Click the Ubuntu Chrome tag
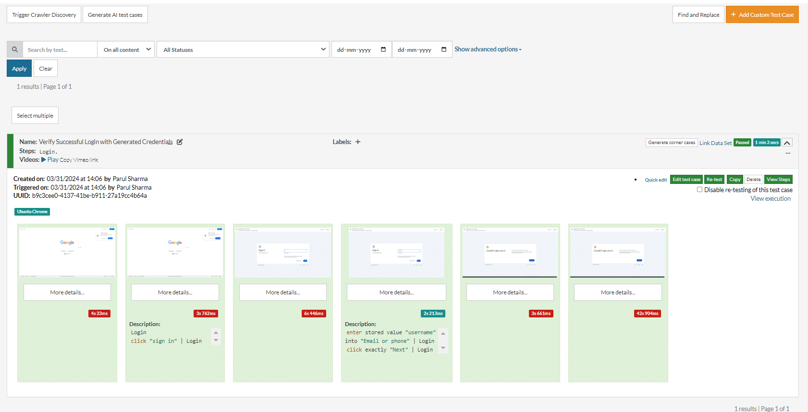The height and width of the screenshot is (412, 808). tap(32, 212)
